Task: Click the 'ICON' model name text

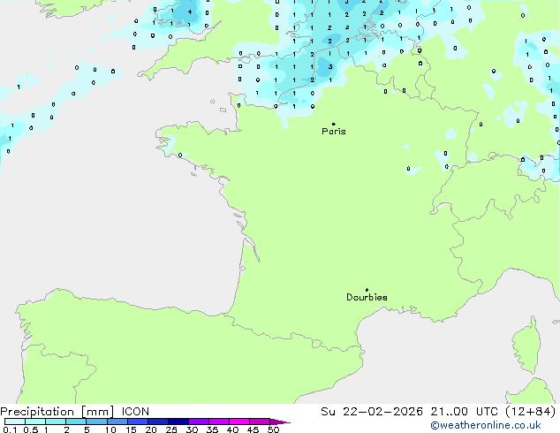Action: point(135,412)
